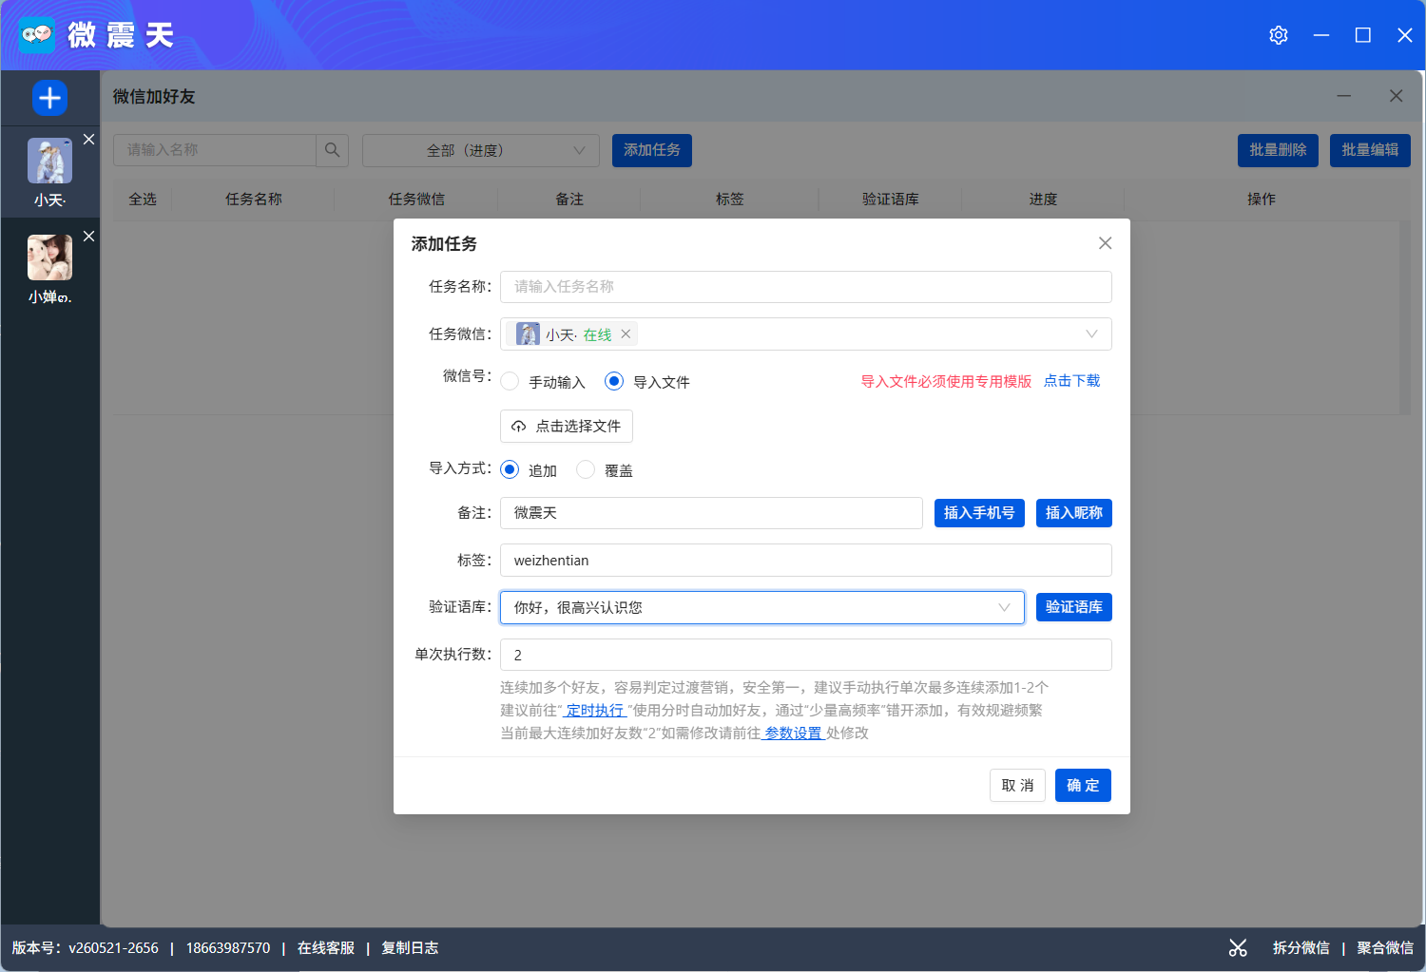Click the 请输入名称 search box

click(x=215, y=150)
